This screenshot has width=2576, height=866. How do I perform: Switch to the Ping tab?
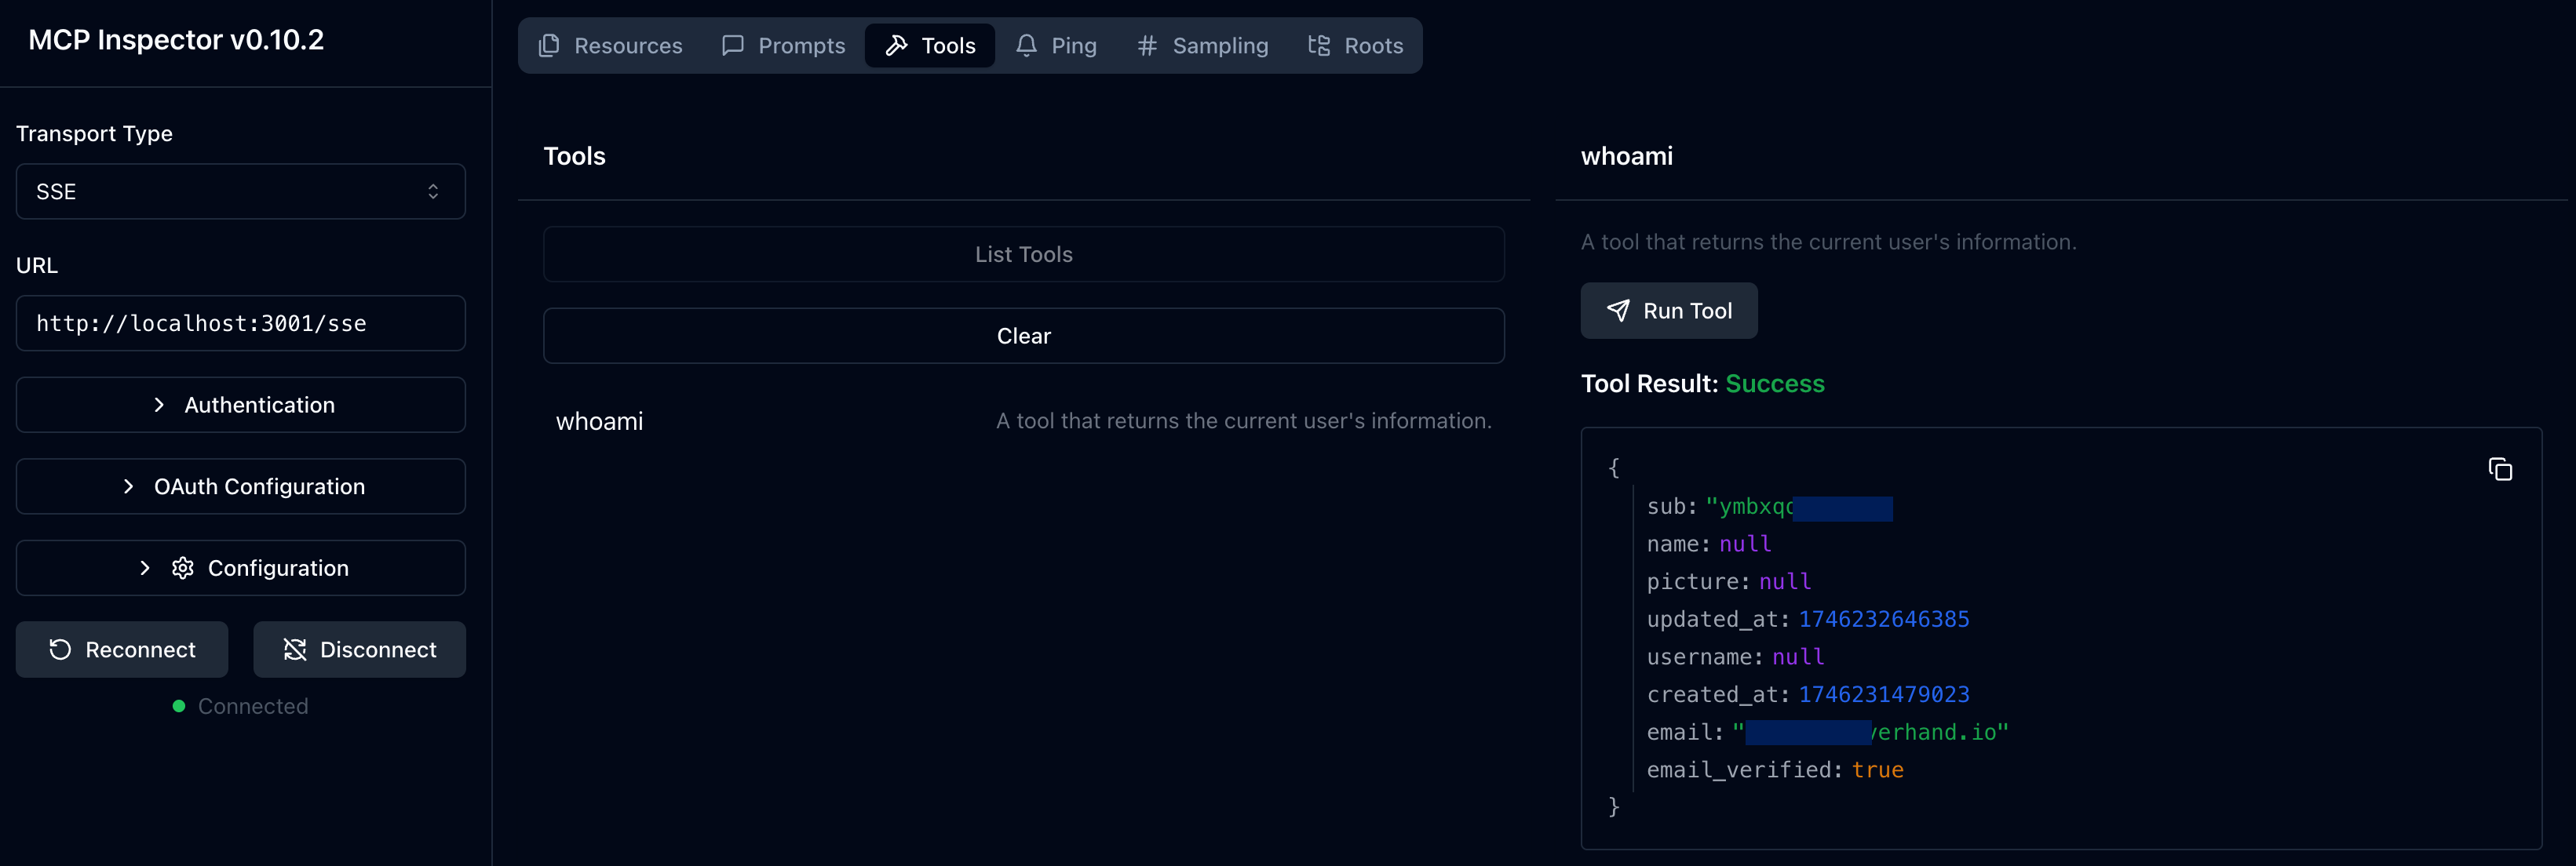click(1057, 45)
